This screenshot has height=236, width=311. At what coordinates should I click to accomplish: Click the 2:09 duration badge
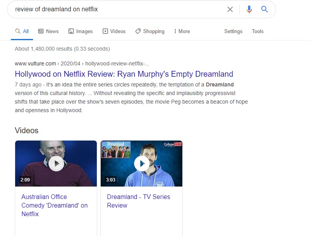(25, 180)
